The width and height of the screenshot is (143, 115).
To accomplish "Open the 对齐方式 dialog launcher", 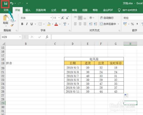I will click(119, 31).
